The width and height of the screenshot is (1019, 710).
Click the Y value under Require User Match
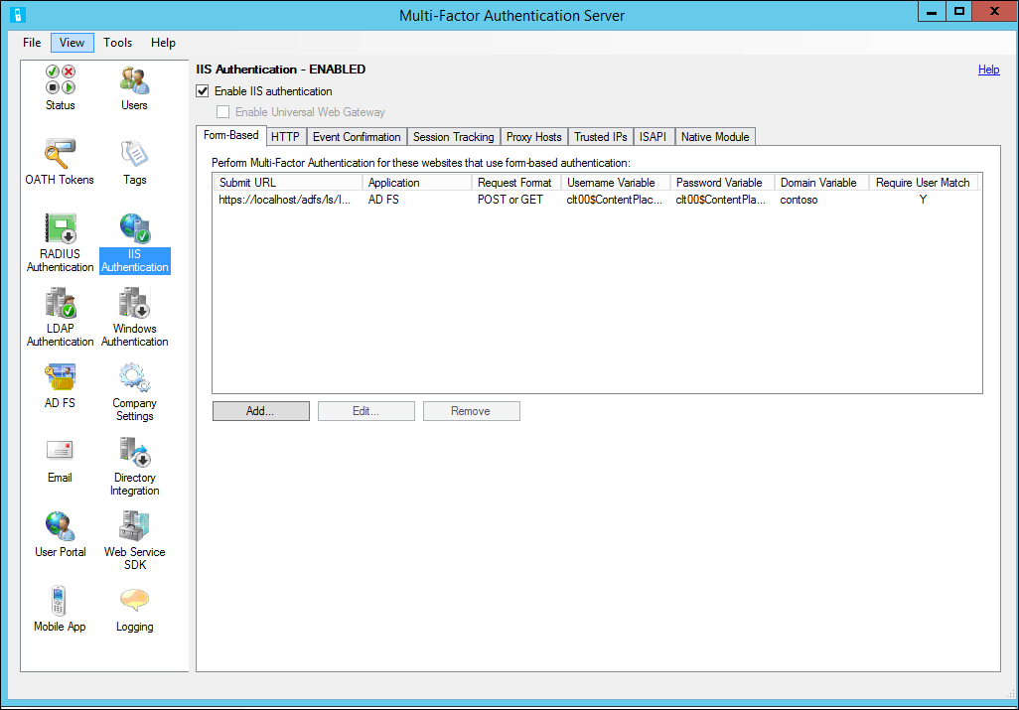pos(923,200)
